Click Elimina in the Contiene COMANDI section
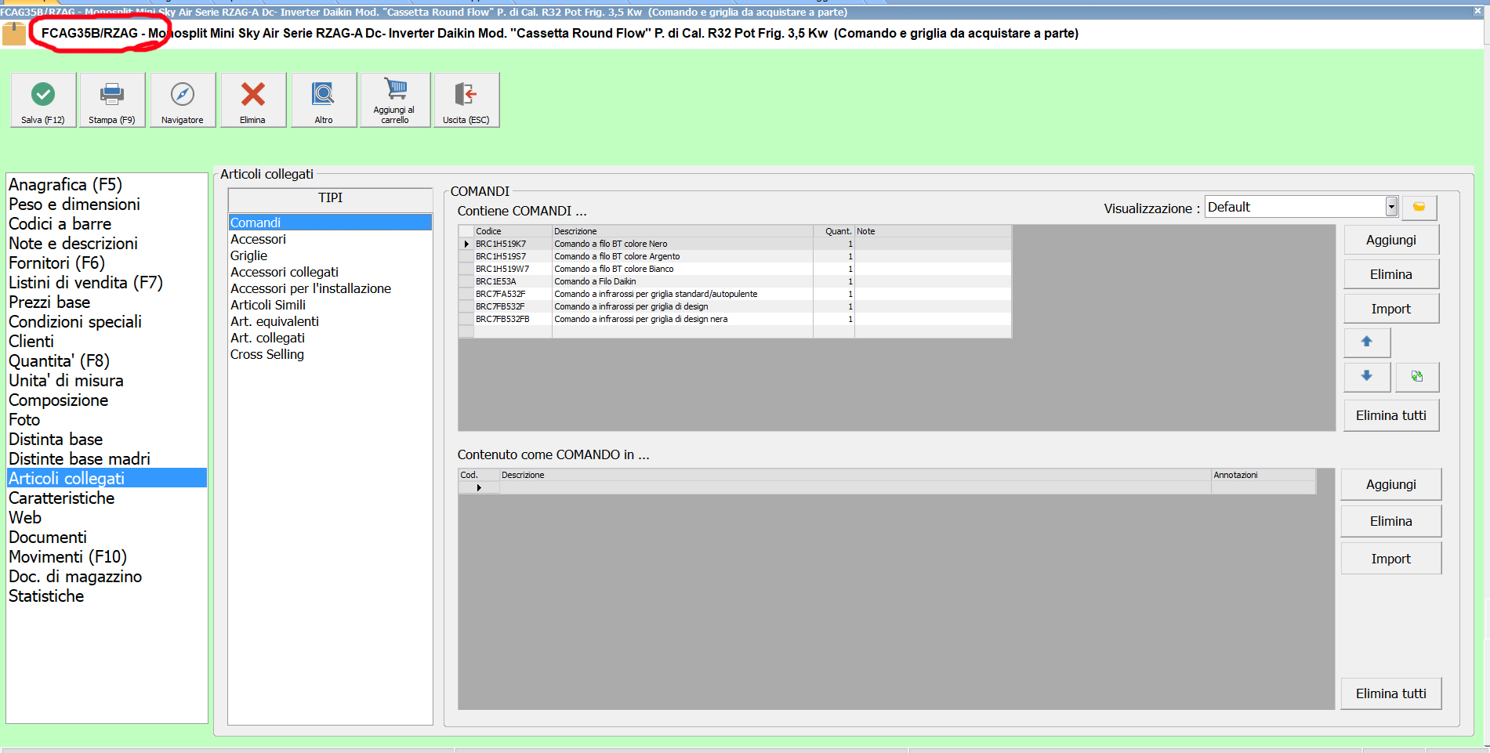Screen dimensions: 1490x753 click(1391, 274)
